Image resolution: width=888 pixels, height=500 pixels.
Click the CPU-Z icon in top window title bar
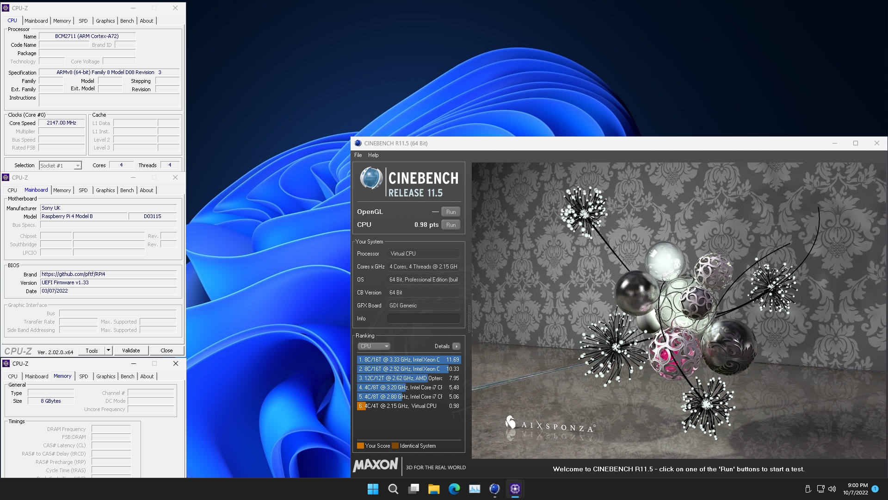click(x=6, y=8)
